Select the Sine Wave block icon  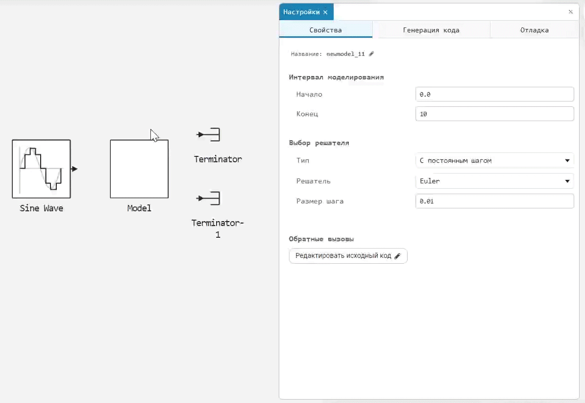pos(42,169)
